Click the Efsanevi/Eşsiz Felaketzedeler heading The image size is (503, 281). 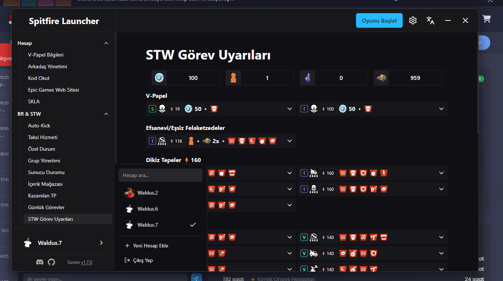pos(185,128)
